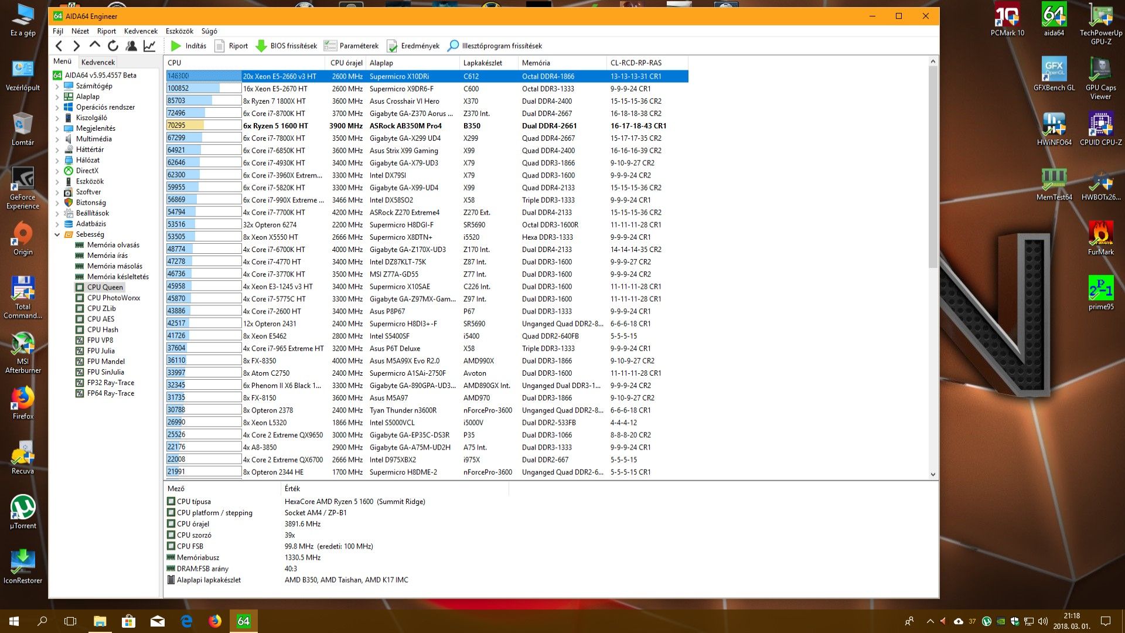Click the results list scrollbar down arrow
The image size is (1125, 633).
point(933,474)
